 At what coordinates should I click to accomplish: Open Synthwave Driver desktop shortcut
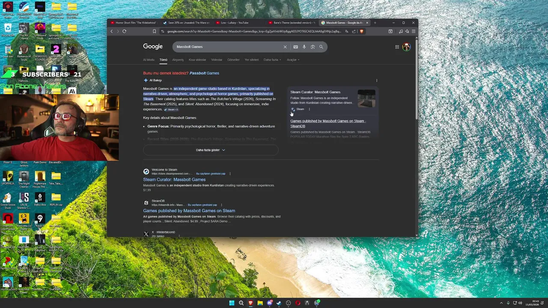[x=40, y=31]
